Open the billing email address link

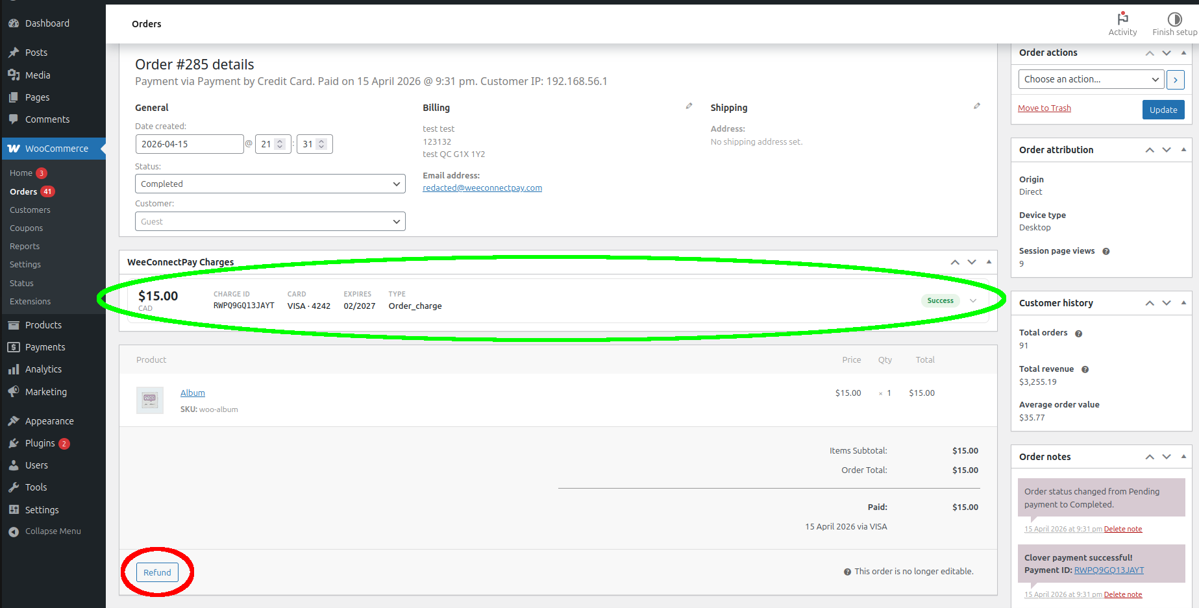pyautogui.click(x=482, y=188)
